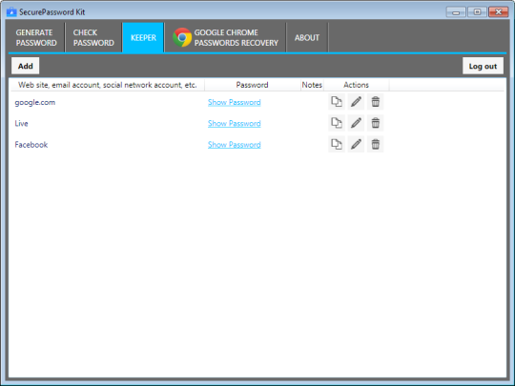515x386 pixels.
Task: Click the SecurePassword Kit title bar app icon
Action: click(x=11, y=11)
